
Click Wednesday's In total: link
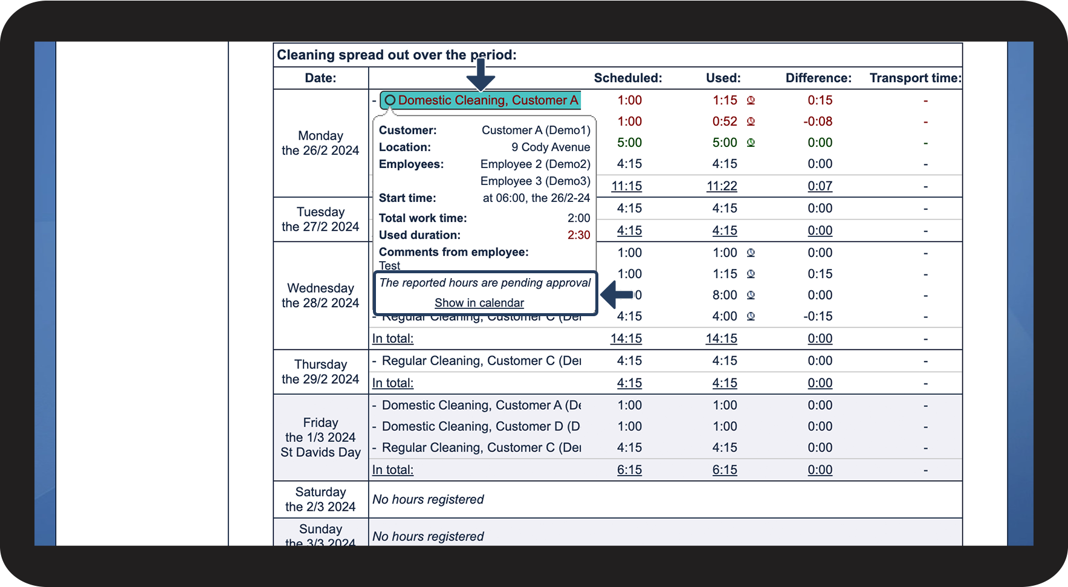(393, 339)
